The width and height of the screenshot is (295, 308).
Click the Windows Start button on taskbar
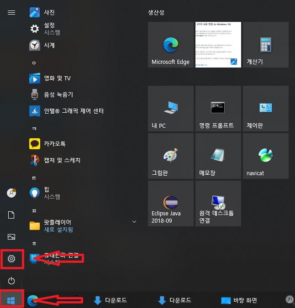[x=11, y=300]
